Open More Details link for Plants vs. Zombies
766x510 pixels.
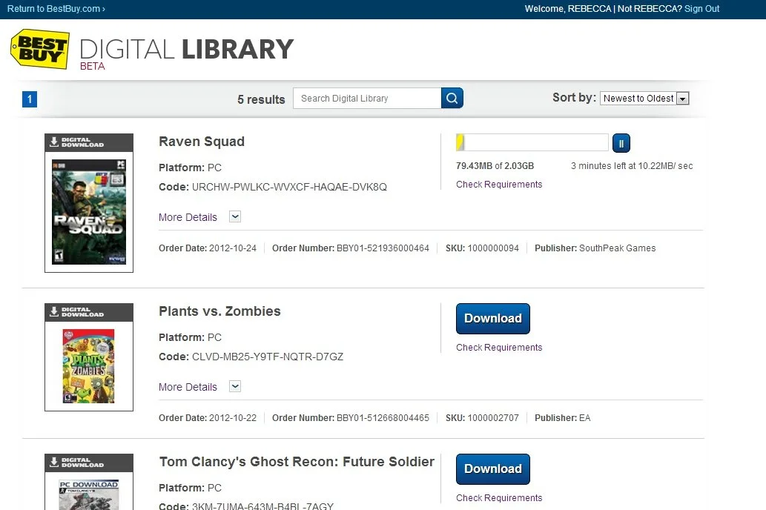coord(188,387)
